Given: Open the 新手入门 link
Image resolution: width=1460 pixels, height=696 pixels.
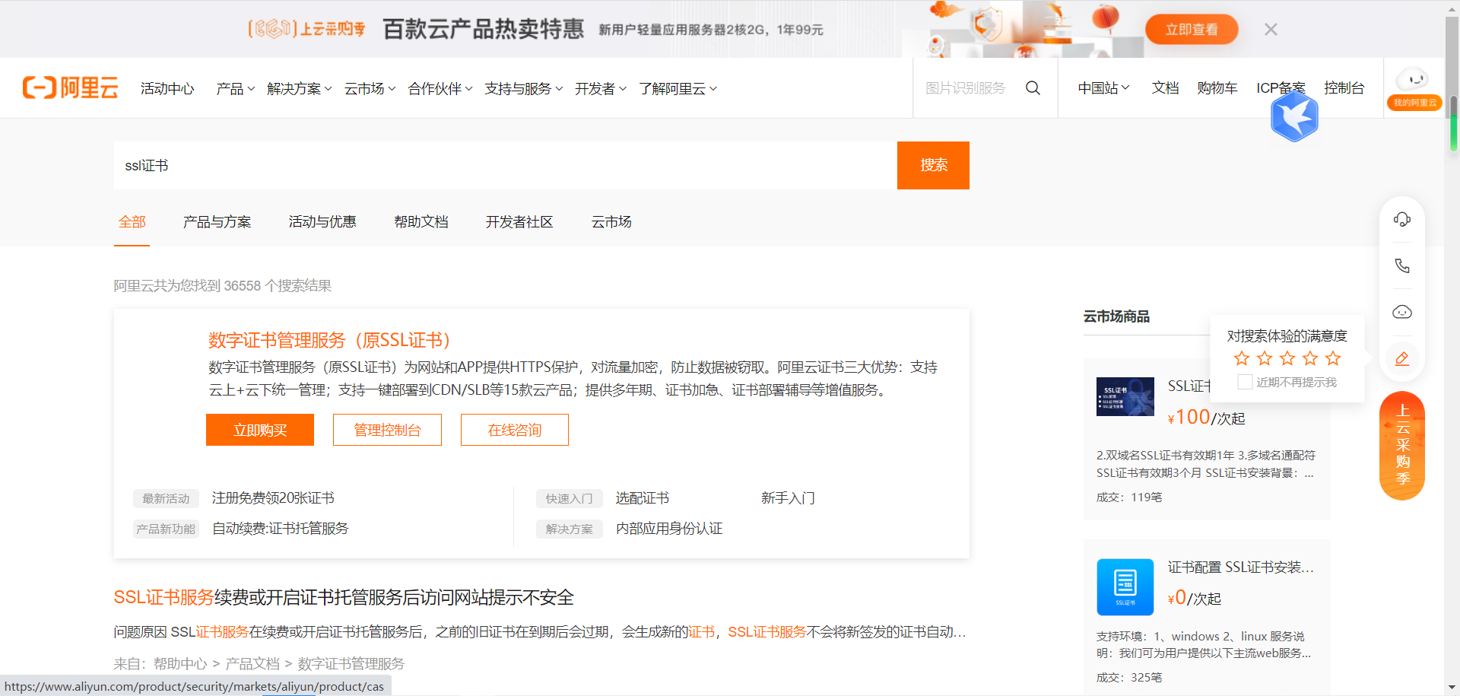Looking at the screenshot, I should click(788, 498).
